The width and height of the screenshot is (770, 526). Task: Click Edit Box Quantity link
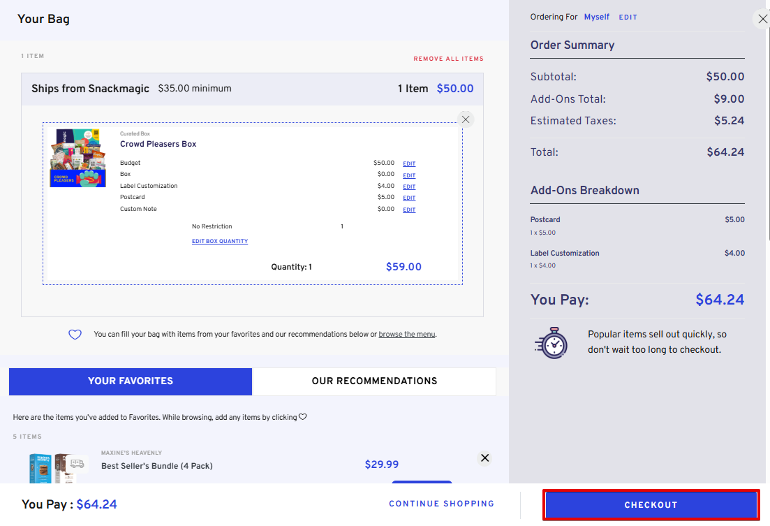(x=220, y=242)
